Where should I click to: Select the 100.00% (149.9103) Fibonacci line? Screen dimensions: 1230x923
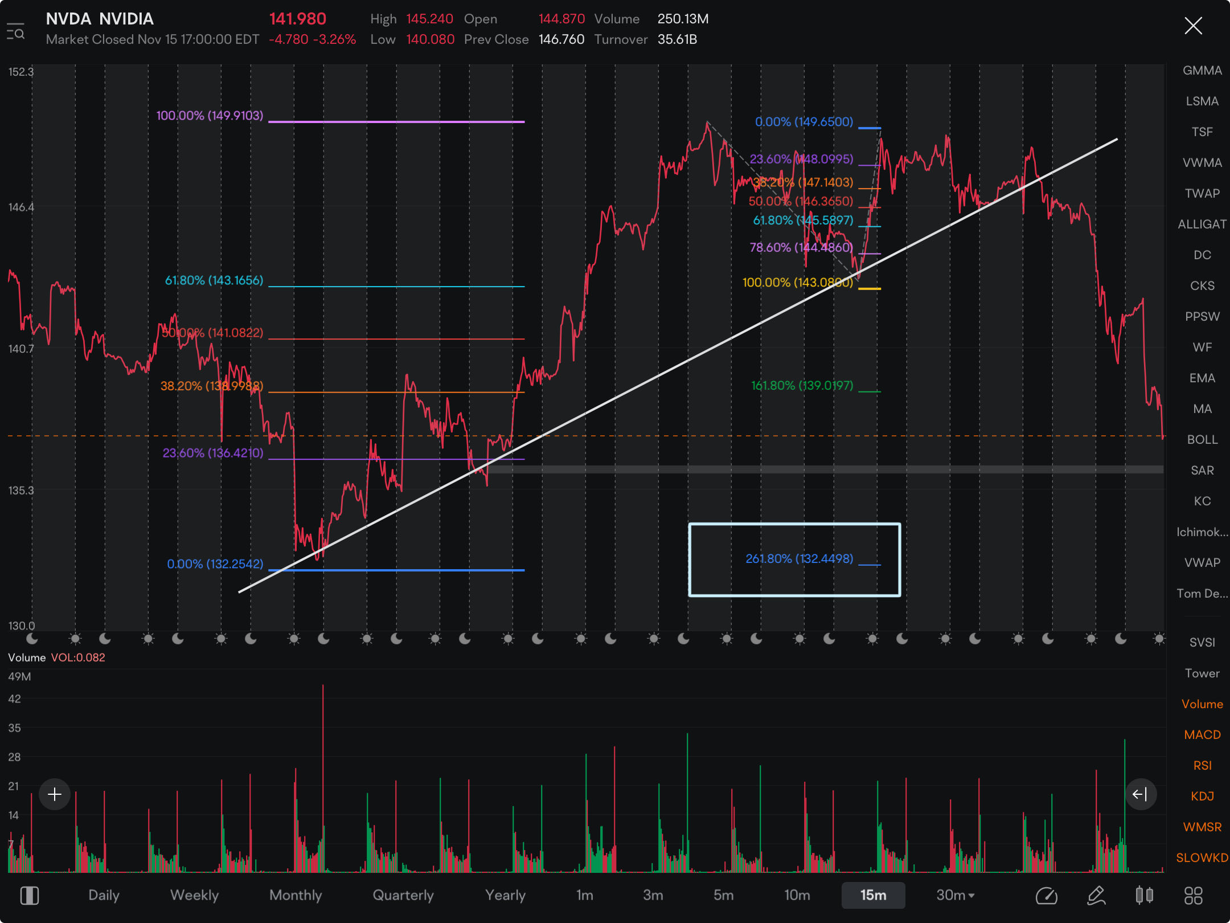pos(396,121)
